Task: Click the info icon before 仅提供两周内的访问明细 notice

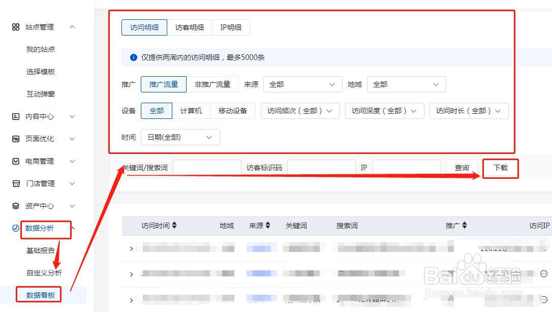Action: [x=134, y=57]
